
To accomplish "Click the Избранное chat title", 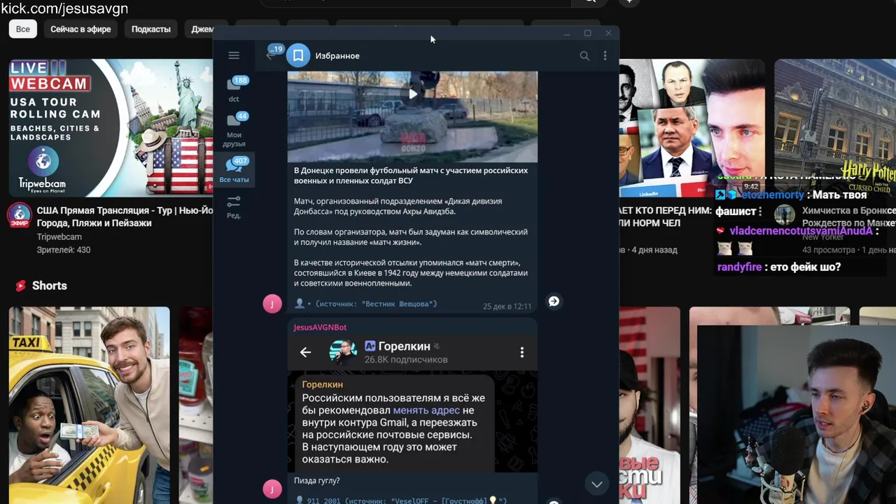I will point(337,55).
